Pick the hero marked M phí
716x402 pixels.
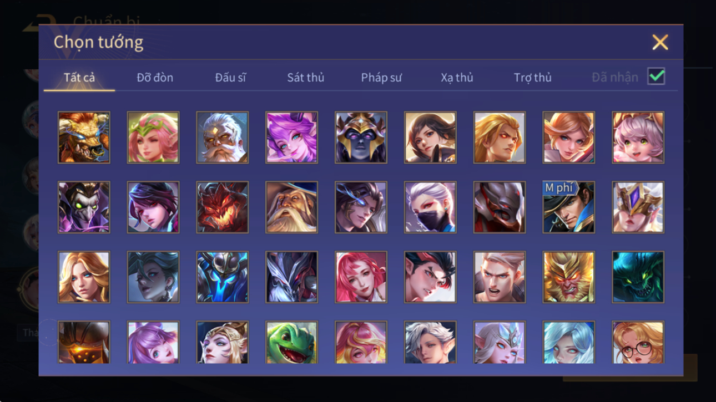click(568, 207)
